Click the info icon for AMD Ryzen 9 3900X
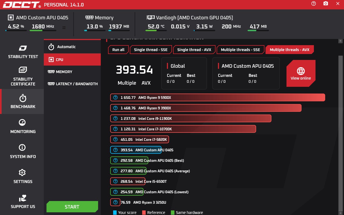344x215 pixels. [116, 108]
